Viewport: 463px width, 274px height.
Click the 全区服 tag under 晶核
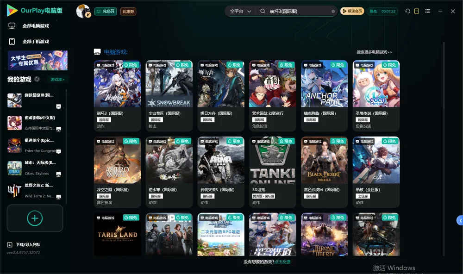point(363,196)
